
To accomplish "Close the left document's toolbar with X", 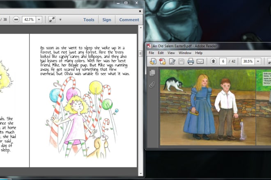I will point(140,11).
